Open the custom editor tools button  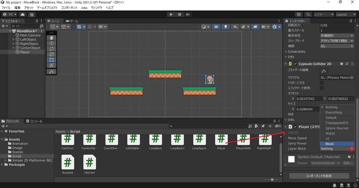(x=51, y=72)
